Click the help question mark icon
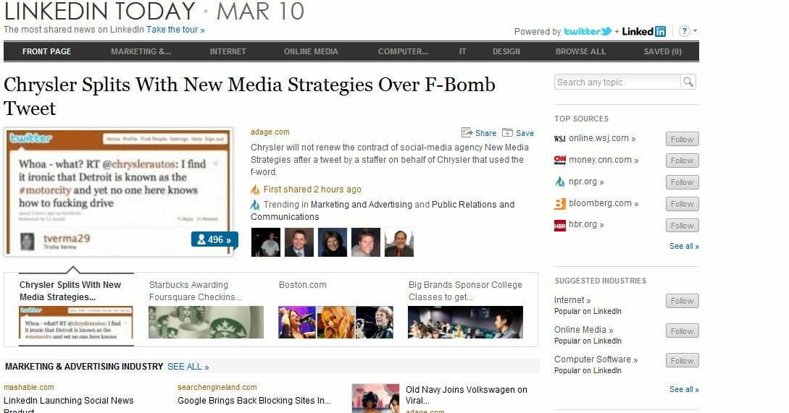This screenshot has height=413, width=789. coord(685,31)
